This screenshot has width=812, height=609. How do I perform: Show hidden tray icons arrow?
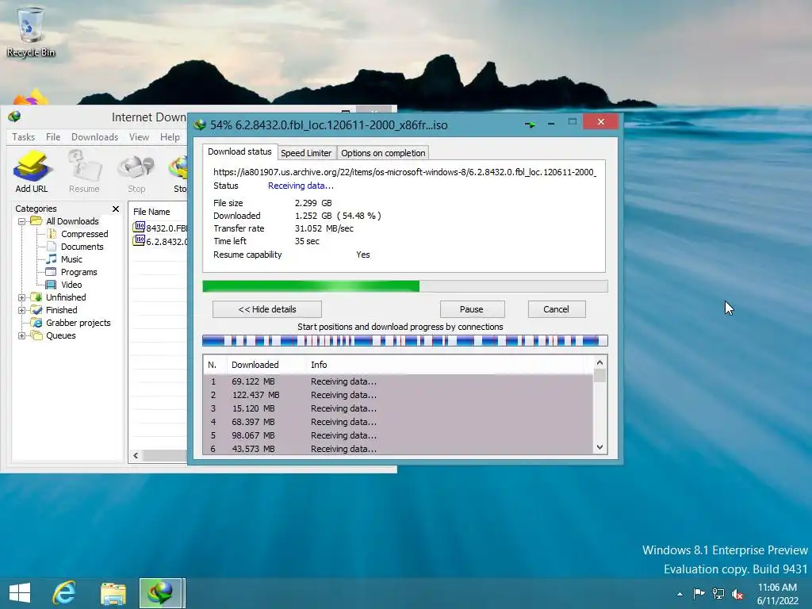tap(680, 594)
